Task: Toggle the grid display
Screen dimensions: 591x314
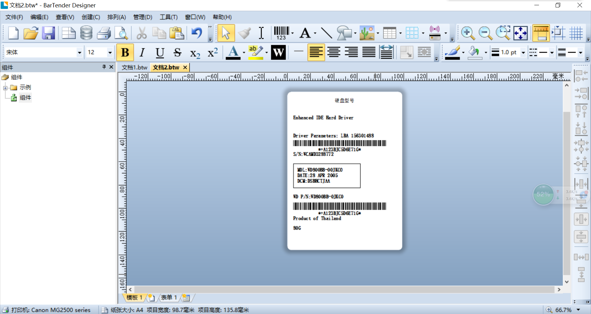Action: click(576, 33)
